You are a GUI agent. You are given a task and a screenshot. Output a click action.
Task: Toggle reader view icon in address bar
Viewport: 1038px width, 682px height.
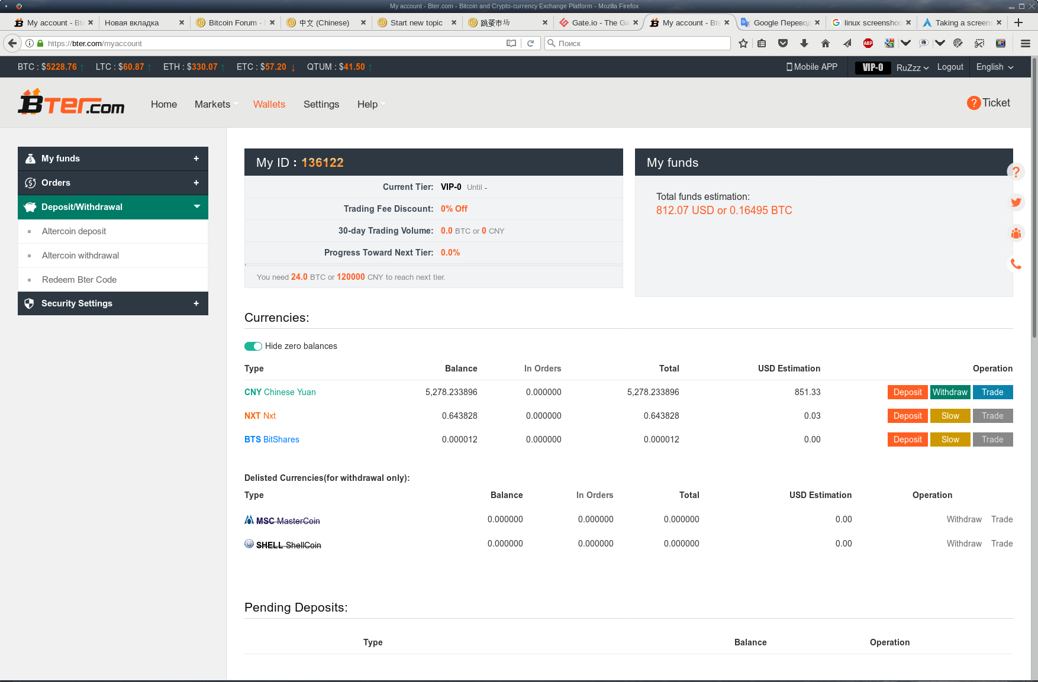(511, 43)
